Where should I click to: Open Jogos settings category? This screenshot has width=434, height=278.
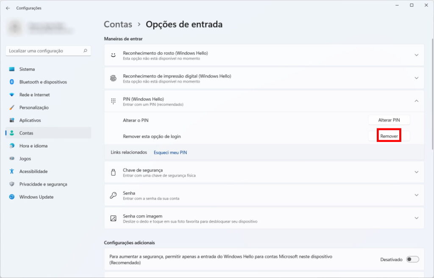[48, 158]
